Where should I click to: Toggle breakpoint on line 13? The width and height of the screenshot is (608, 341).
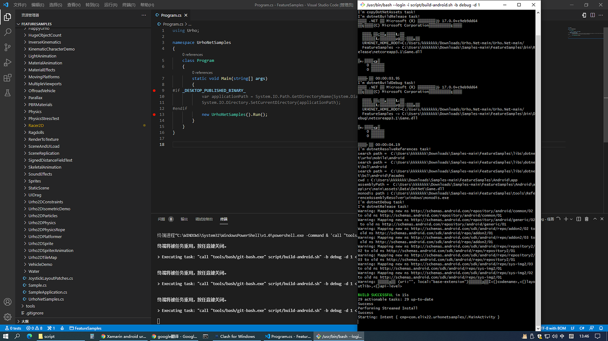(154, 114)
